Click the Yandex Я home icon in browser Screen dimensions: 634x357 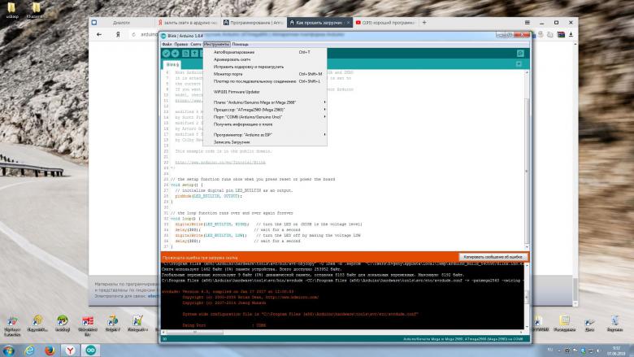coord(118,35)
